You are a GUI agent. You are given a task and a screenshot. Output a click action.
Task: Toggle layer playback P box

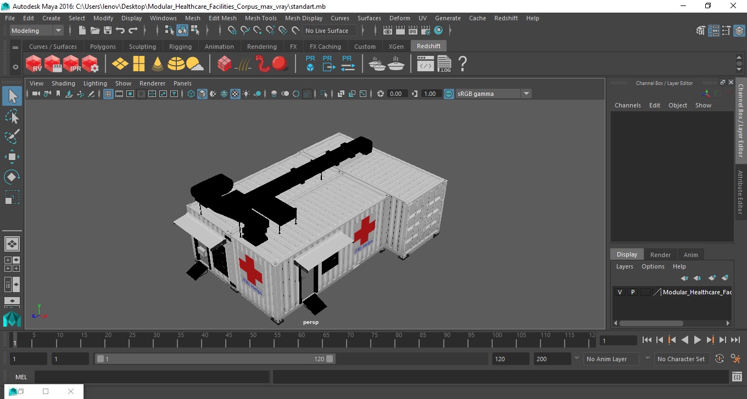[632, 292]
